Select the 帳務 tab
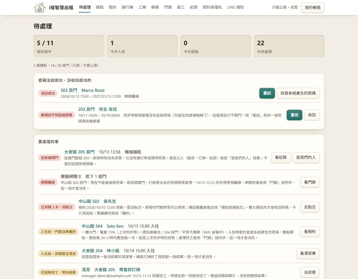 tap(155, 7)
